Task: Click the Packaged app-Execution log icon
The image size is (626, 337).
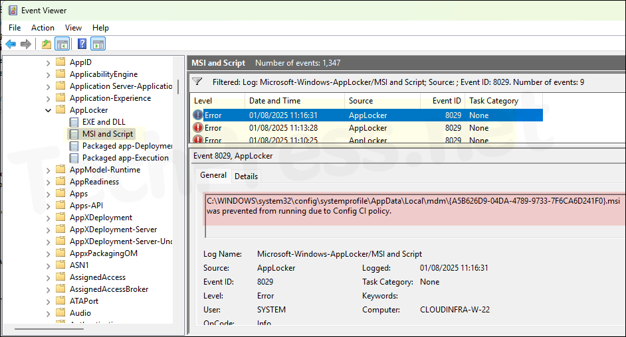Action: (x=74, y=158)
